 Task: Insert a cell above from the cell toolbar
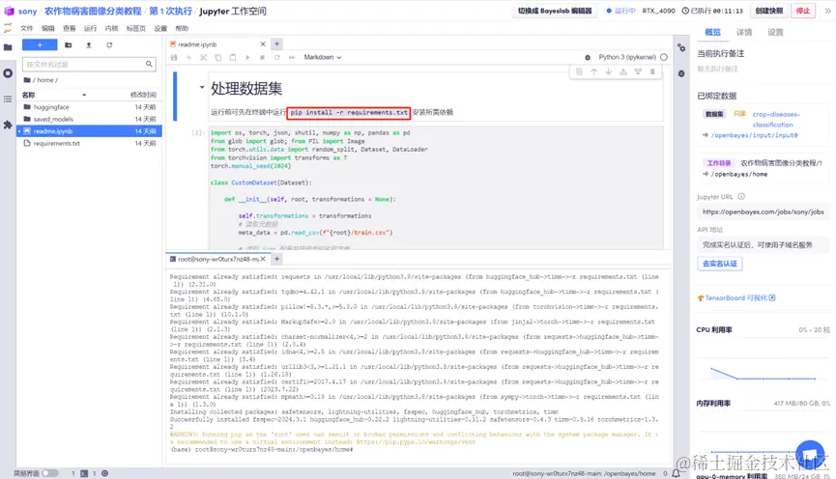(623, 71)
